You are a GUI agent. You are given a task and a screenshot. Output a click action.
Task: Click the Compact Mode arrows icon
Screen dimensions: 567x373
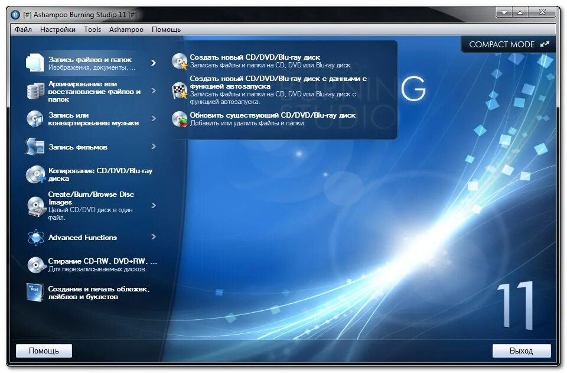tap(545, 44)
